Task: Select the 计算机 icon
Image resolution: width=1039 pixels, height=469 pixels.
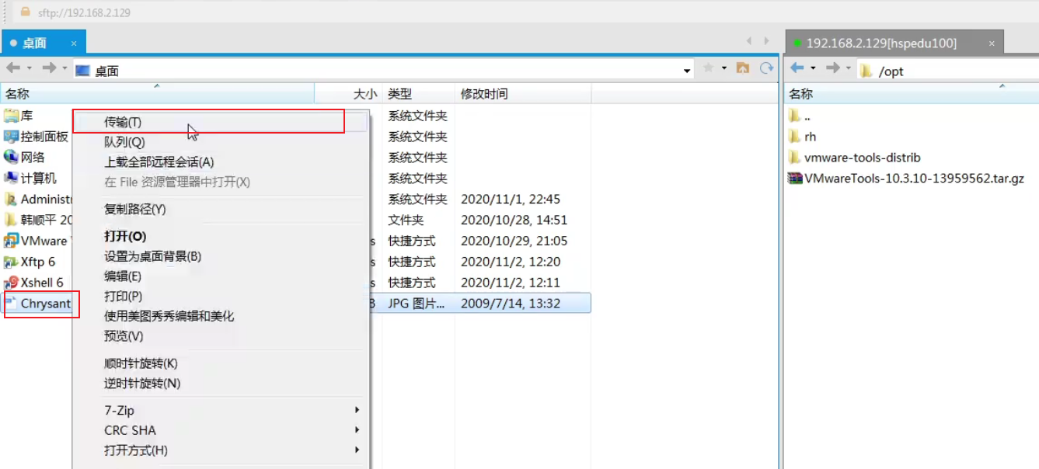Action: (x=11, y=178)
